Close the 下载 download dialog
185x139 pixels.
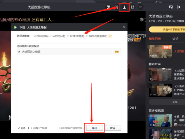pyautogui.click(x=124, y=27)
